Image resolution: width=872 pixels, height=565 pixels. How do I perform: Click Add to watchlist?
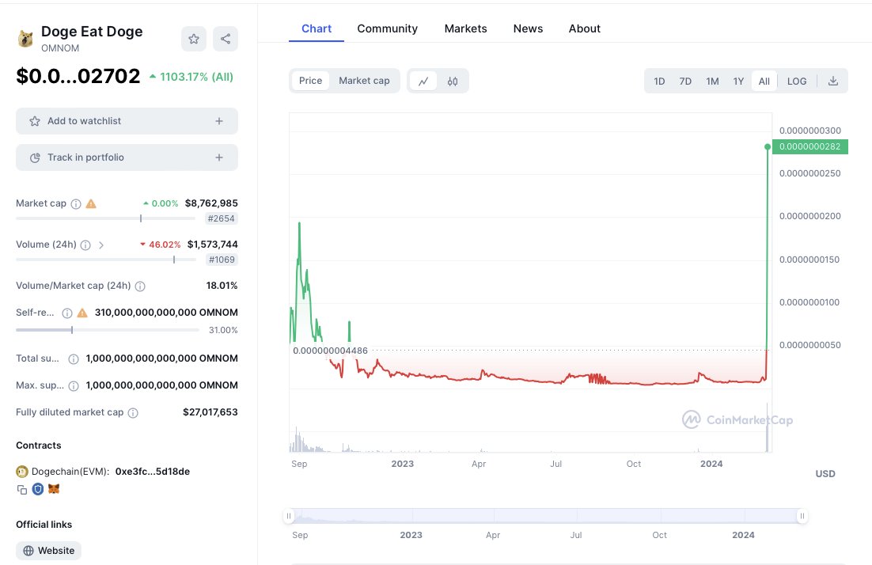coord(127,120)
